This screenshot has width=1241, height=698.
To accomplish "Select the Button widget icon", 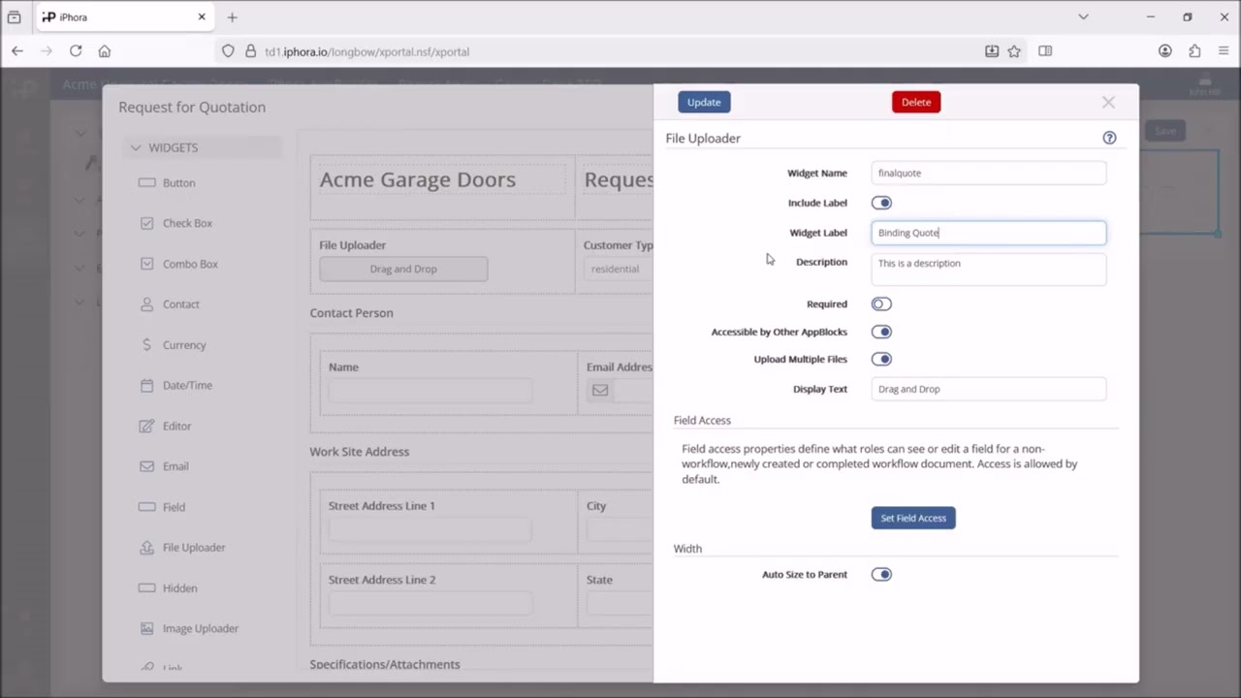I will pos(146,182).
